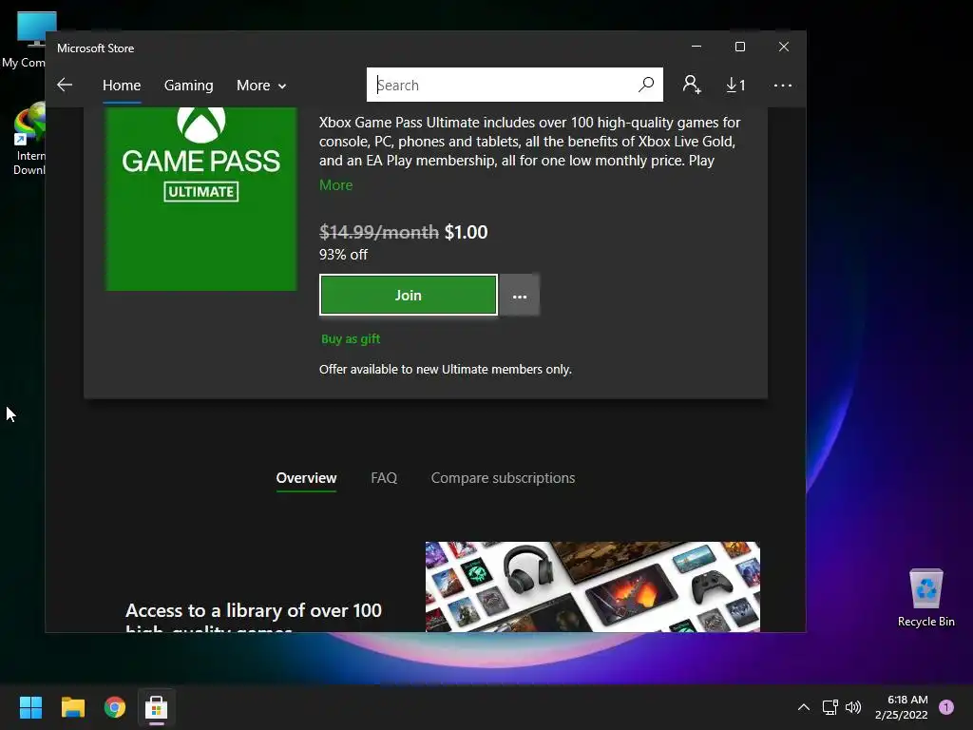This screenshot has width=973, height=730.
Task: Open the Store's three-dot See more menu
Action: tap(783, 85)
